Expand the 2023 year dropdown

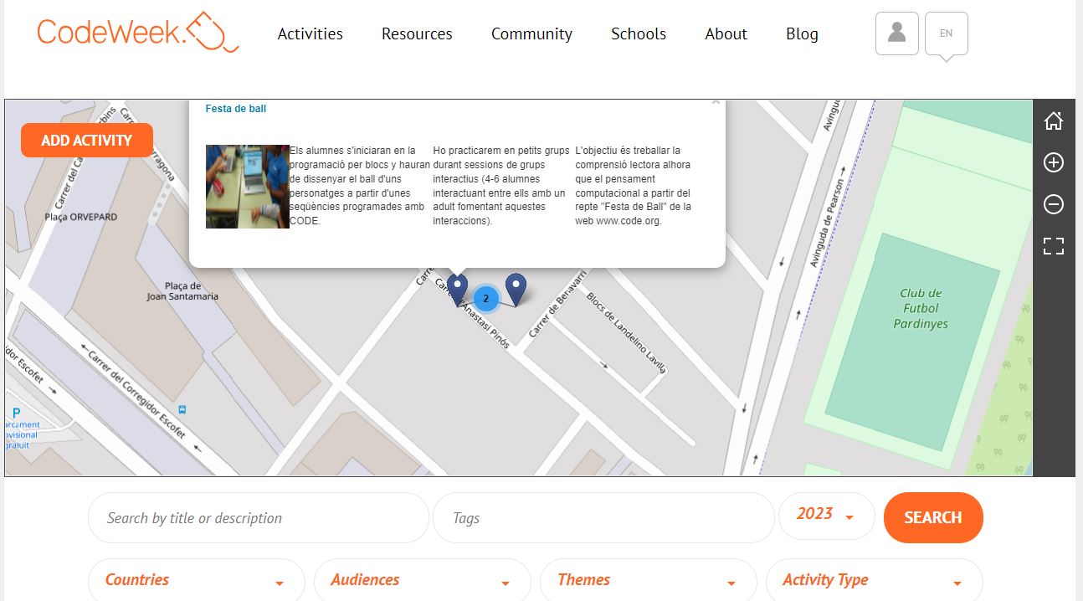click(x=826, y=515)
